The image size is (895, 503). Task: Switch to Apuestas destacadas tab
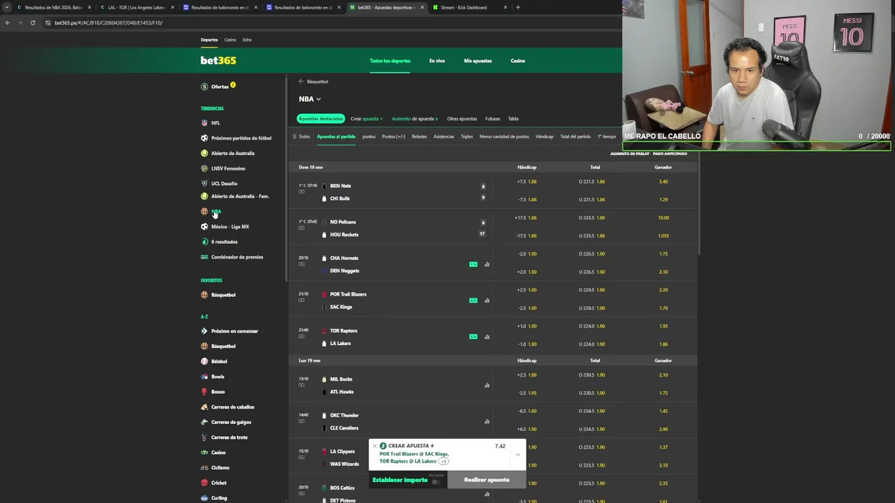pos(322,119)
